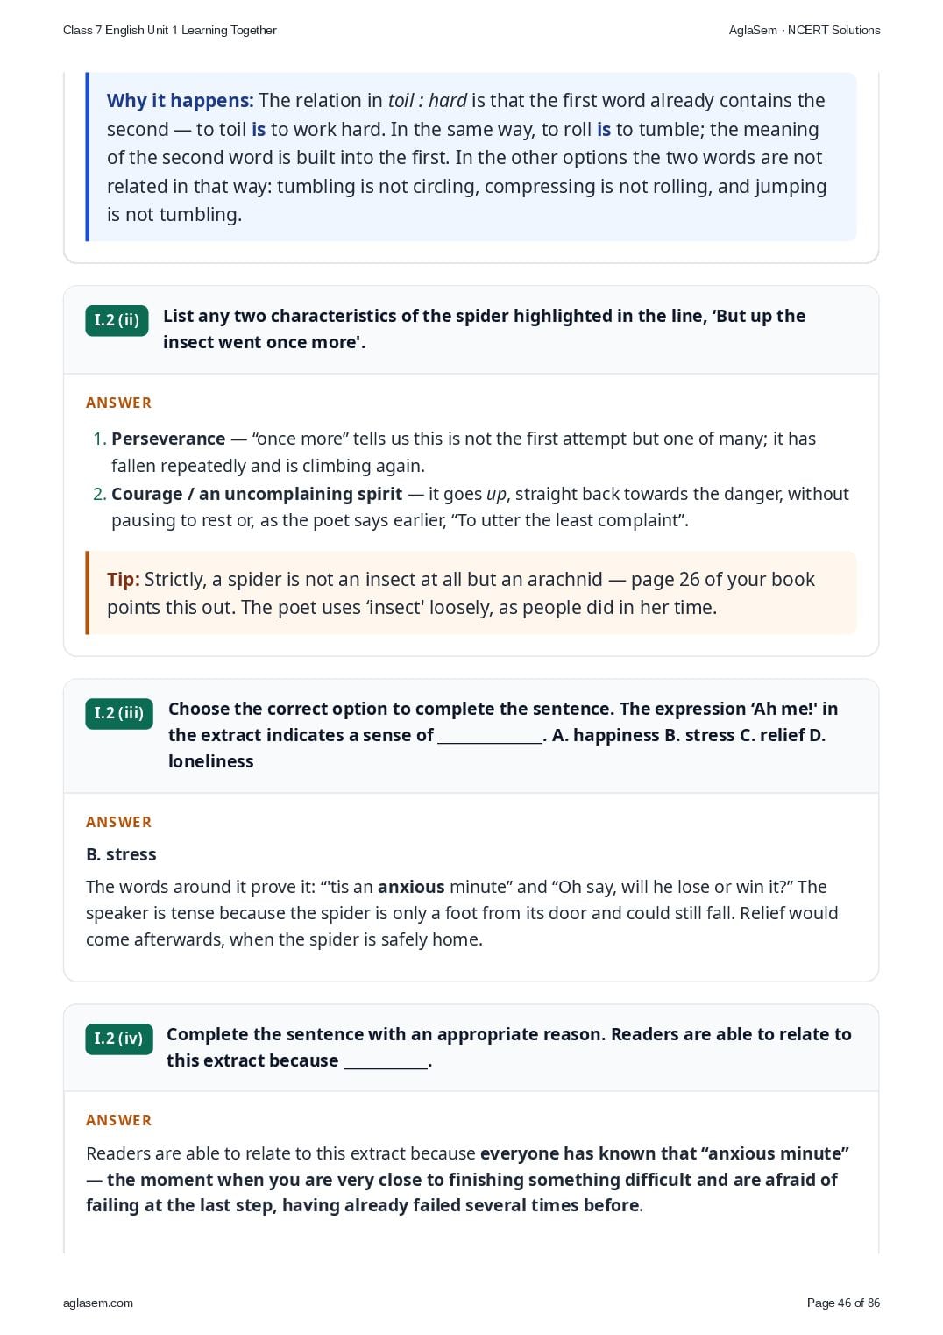Screen dimensions: 943x1335
Task: Click the italic 'toil : hard' text
Action: tap(428, 101)
